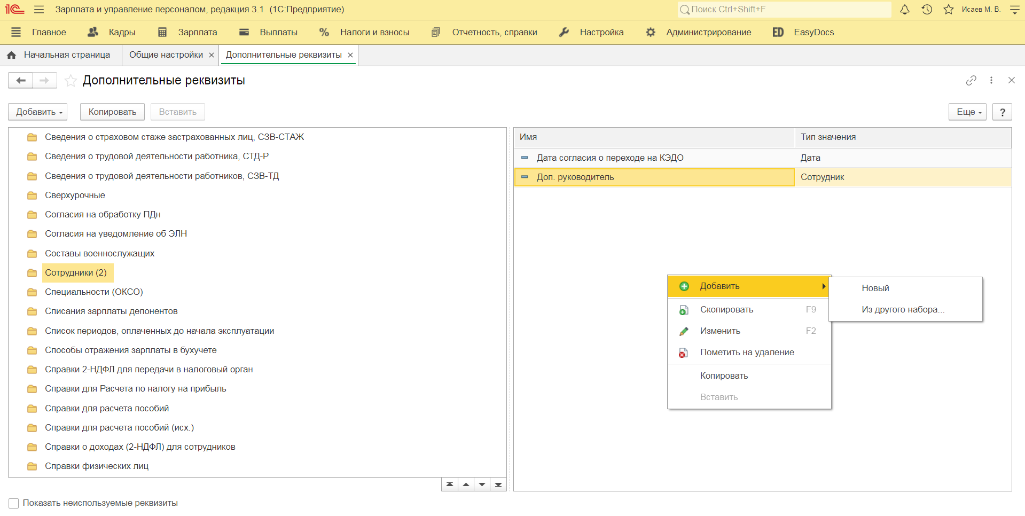Open favorites star in title bar
This screenshot has width=1025, height=516.
(x=949, y=10)
